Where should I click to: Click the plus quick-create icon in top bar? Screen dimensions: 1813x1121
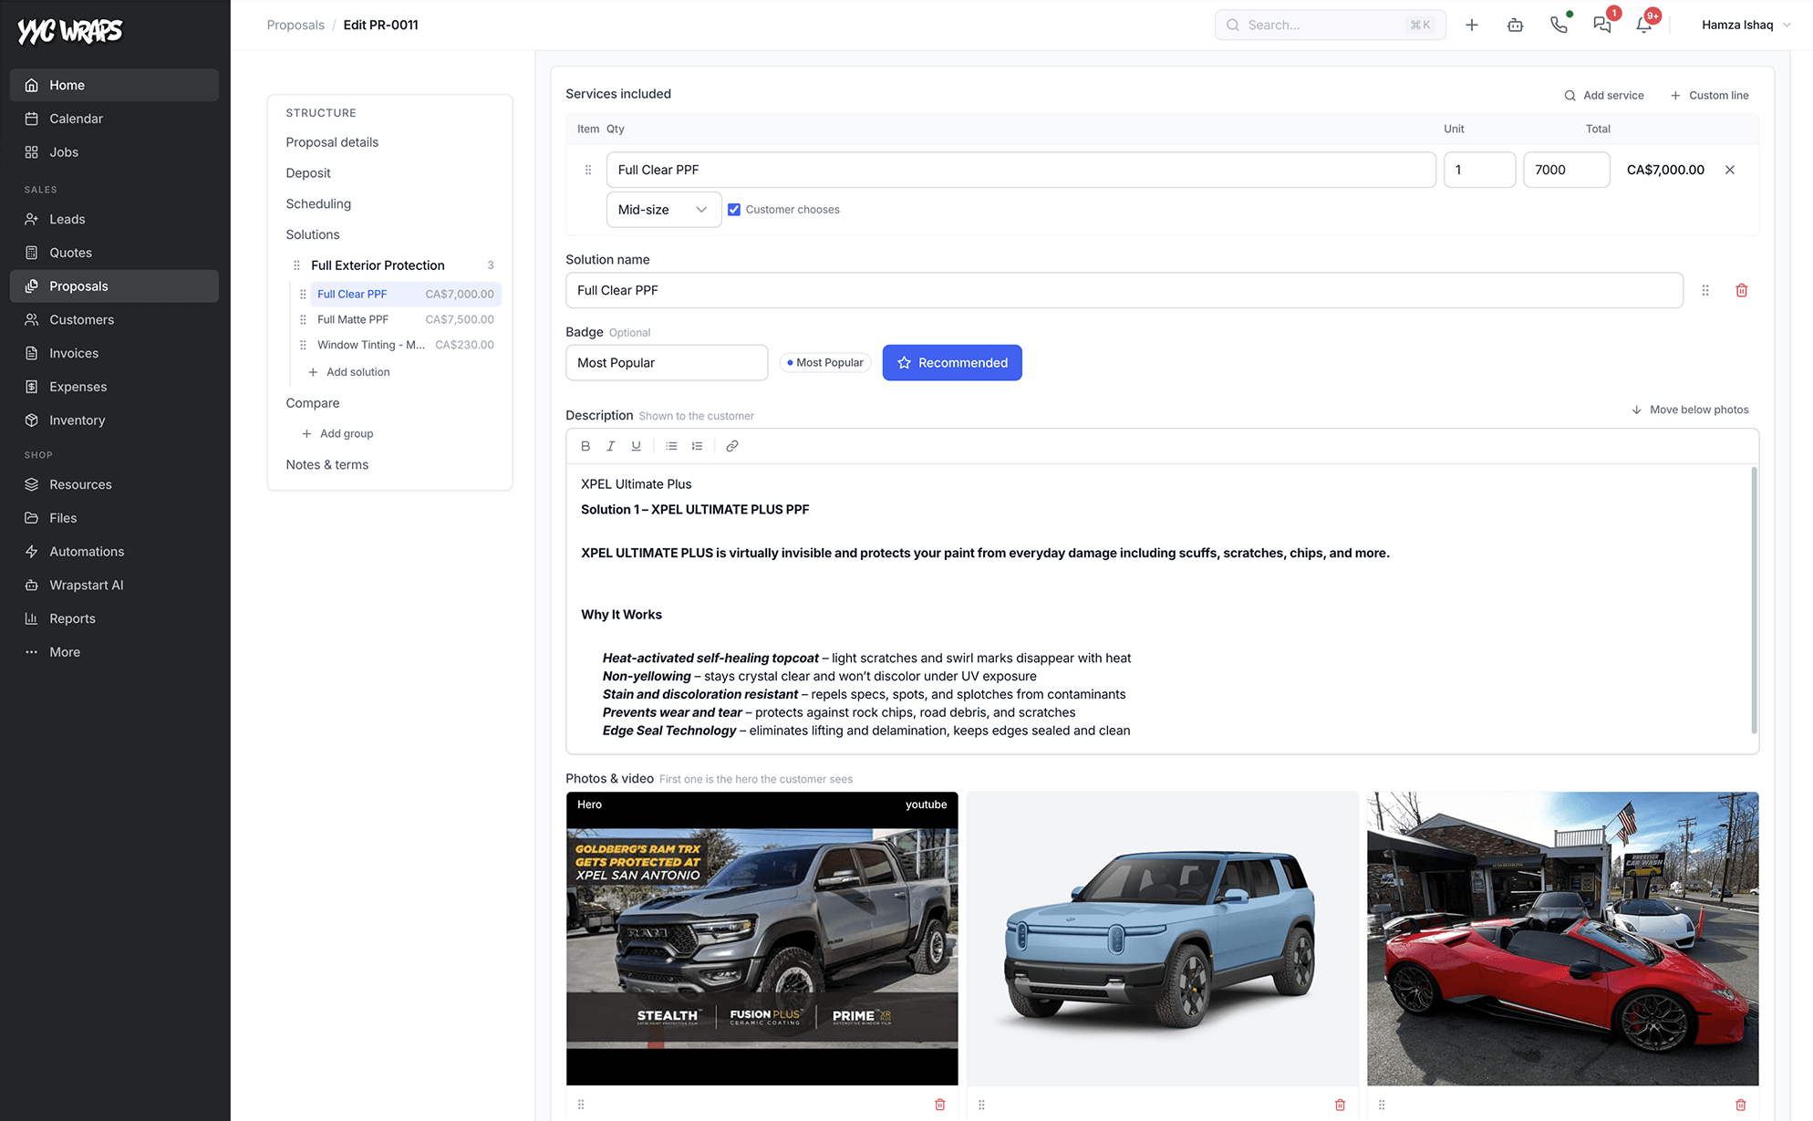pyautogui.click(x=1472, y=25)
